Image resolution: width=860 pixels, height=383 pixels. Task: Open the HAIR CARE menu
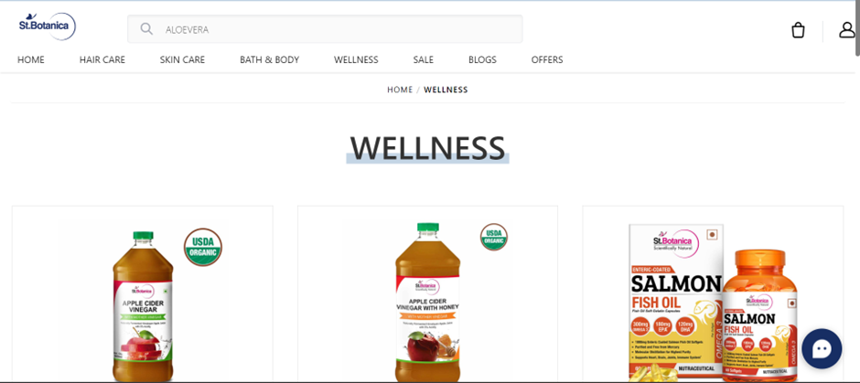coord(102,59)
